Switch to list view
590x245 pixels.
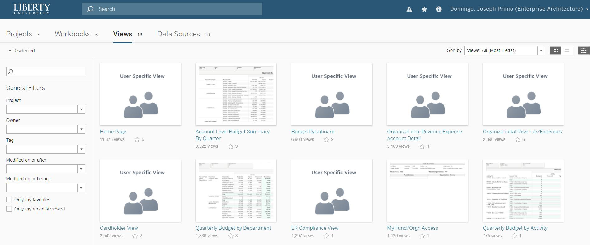click(567, 50)
